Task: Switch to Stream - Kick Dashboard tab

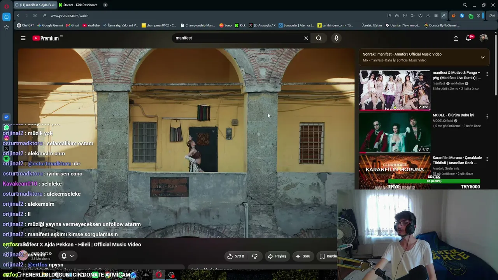Action: [x=78, y=5]
